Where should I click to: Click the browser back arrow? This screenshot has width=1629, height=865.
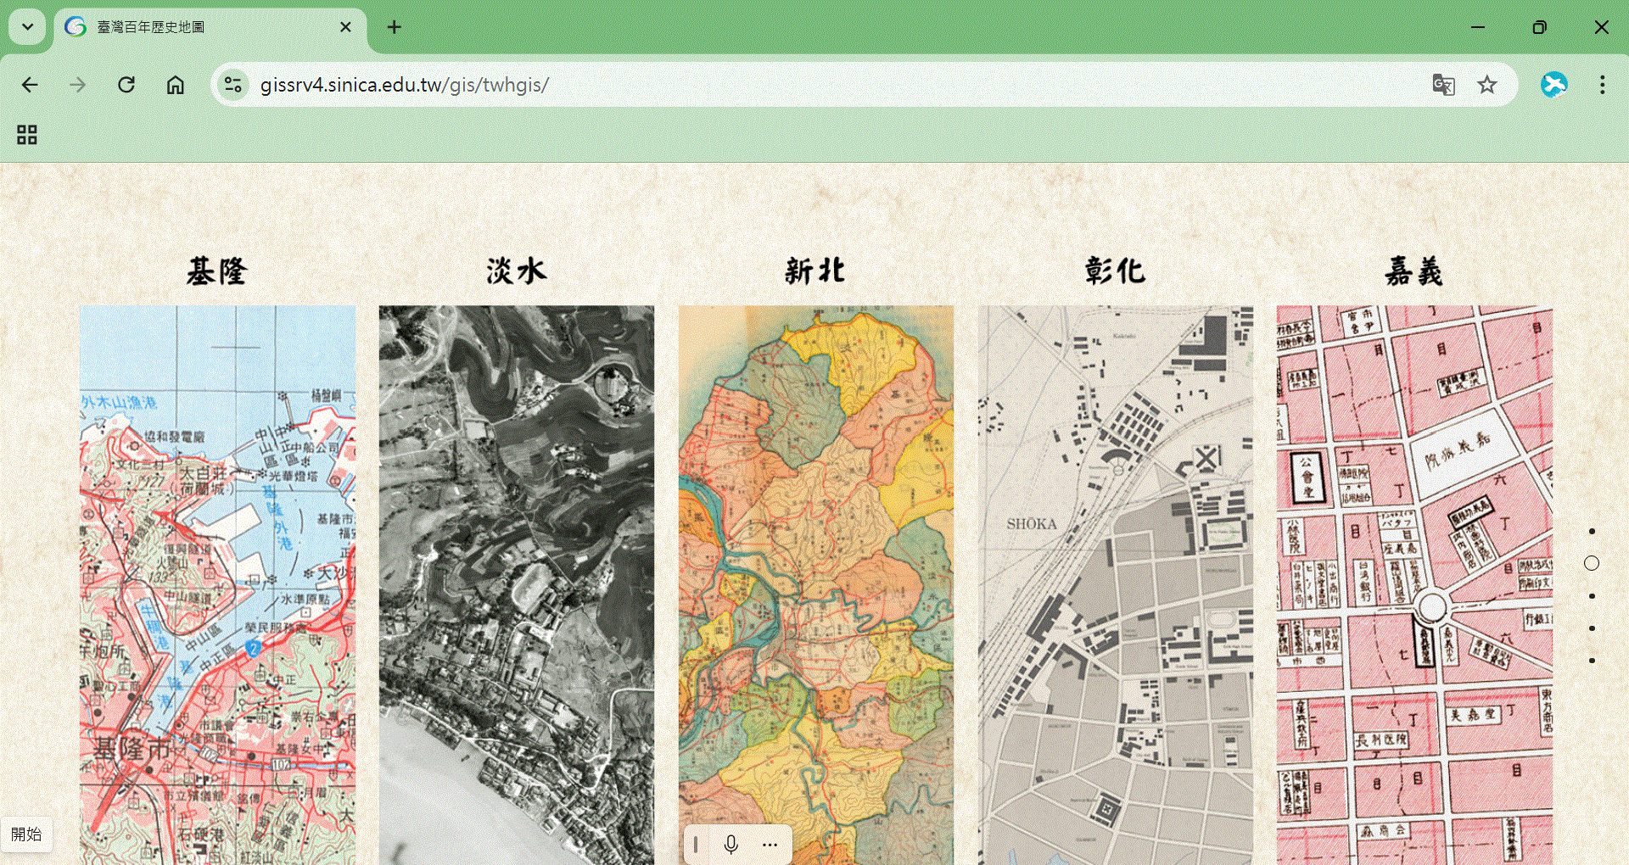click(x=30, y=85)
